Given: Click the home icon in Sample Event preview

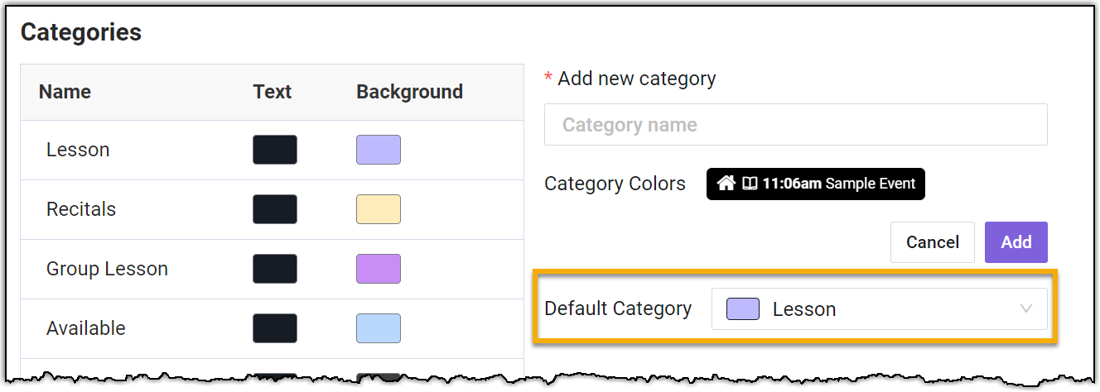Looking at the screenshot, I should click(726, 184).
